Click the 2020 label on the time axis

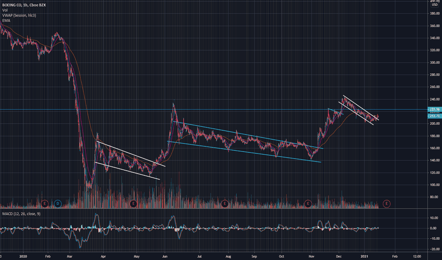tap(23, 256)
